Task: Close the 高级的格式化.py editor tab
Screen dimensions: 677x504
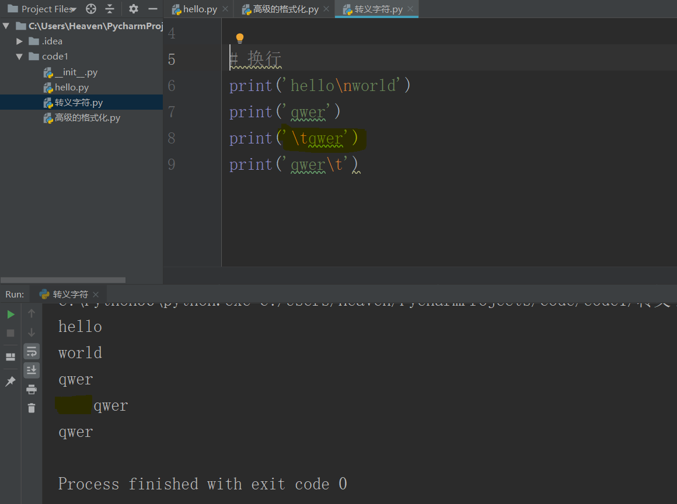Action: point(326,9)
